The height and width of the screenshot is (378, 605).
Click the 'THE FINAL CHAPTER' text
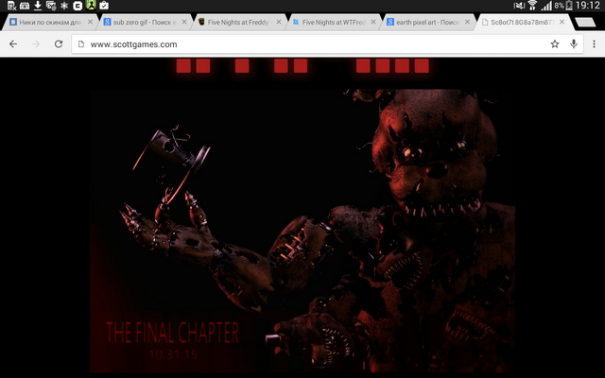click(x=172, y=333)
